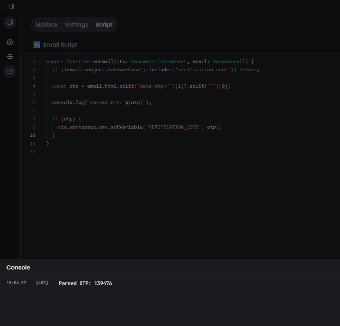Select the Parsed OTP log message
This screenshot has width=340, height=326.
[x=85, y=283]
